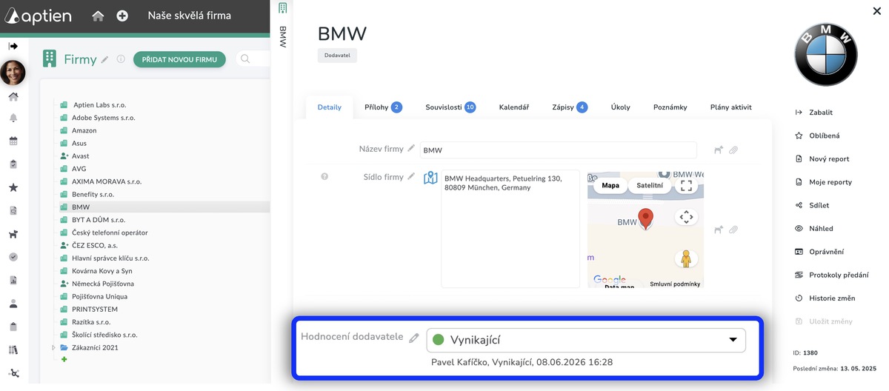The height and width of the screenshot is (391, 889).
Task: Open Hodnocení dodavatele dropdown
Action: pyautogui.click(x=586, y=340)
